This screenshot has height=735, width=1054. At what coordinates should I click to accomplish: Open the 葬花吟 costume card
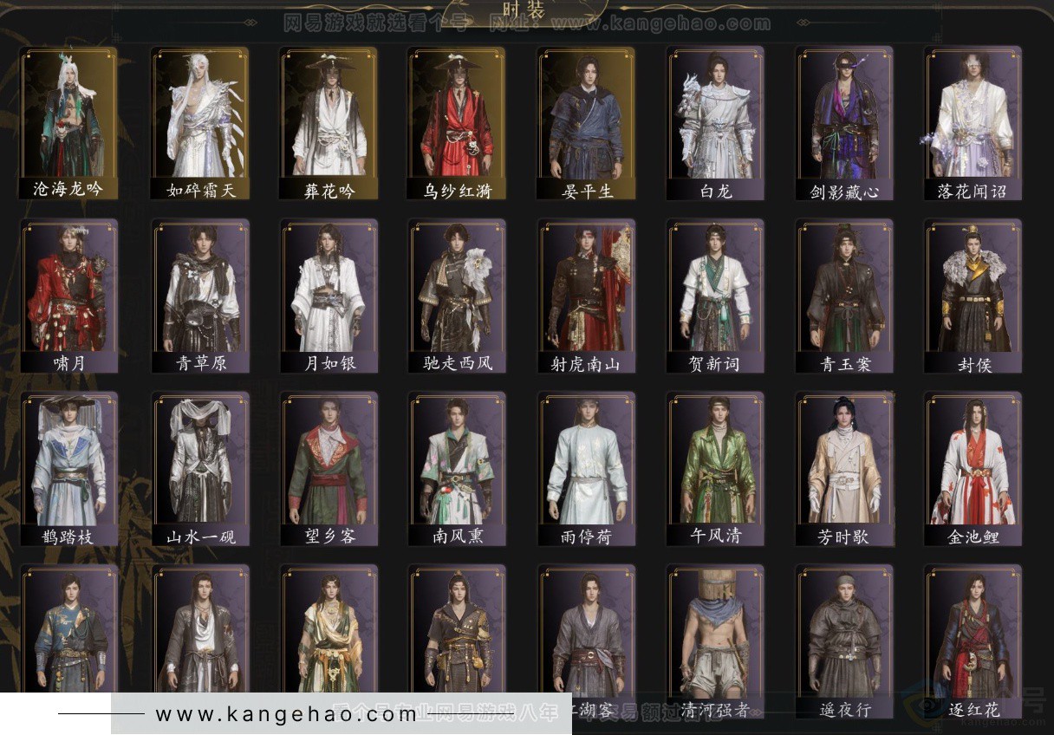(x=329, y=123)
